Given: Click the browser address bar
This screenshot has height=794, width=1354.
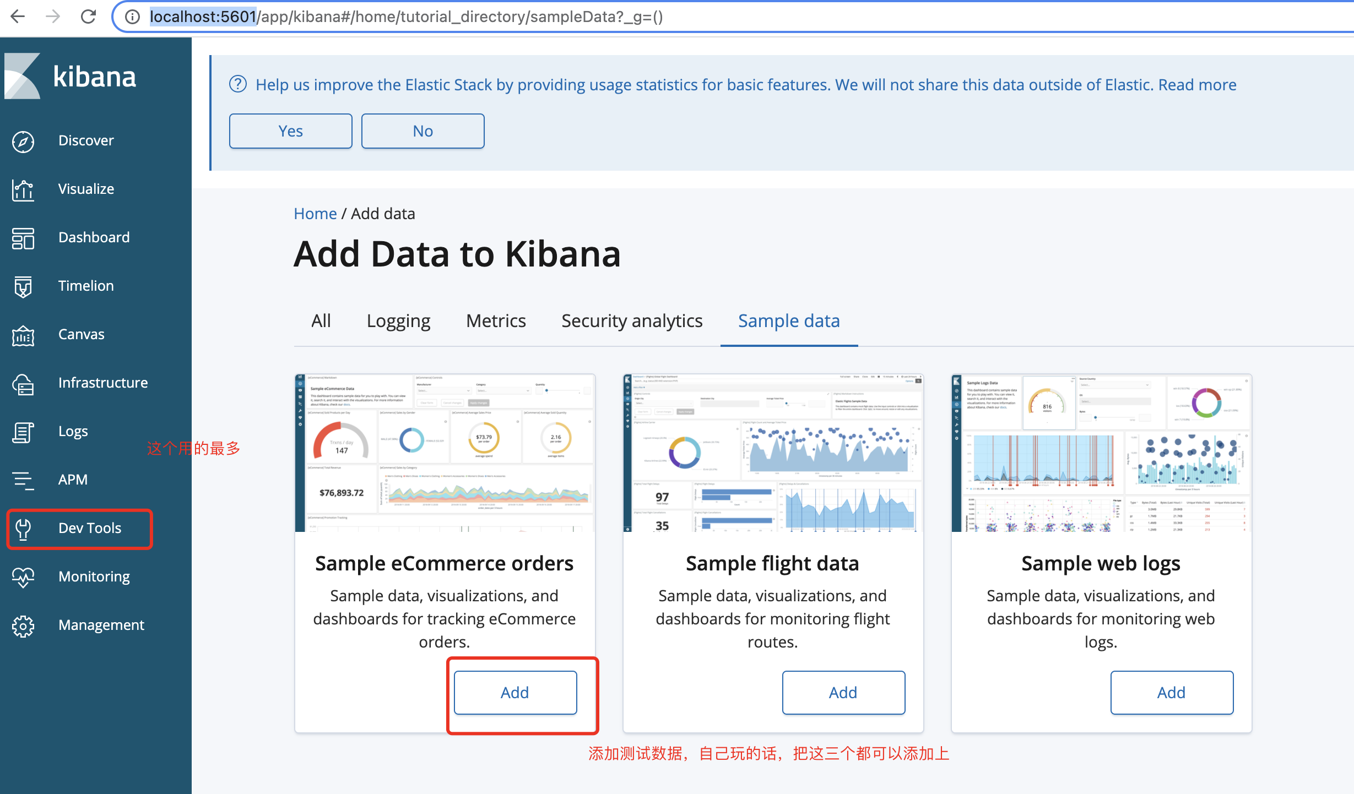Looking at the screenshot, I should click(496, 17).
